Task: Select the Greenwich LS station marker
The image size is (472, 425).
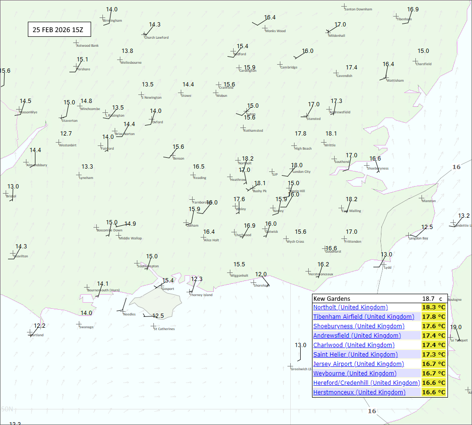Action: coord(291,366)
